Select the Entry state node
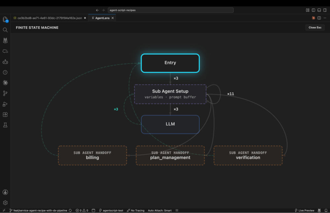330x213 pixels. point(170,63)
